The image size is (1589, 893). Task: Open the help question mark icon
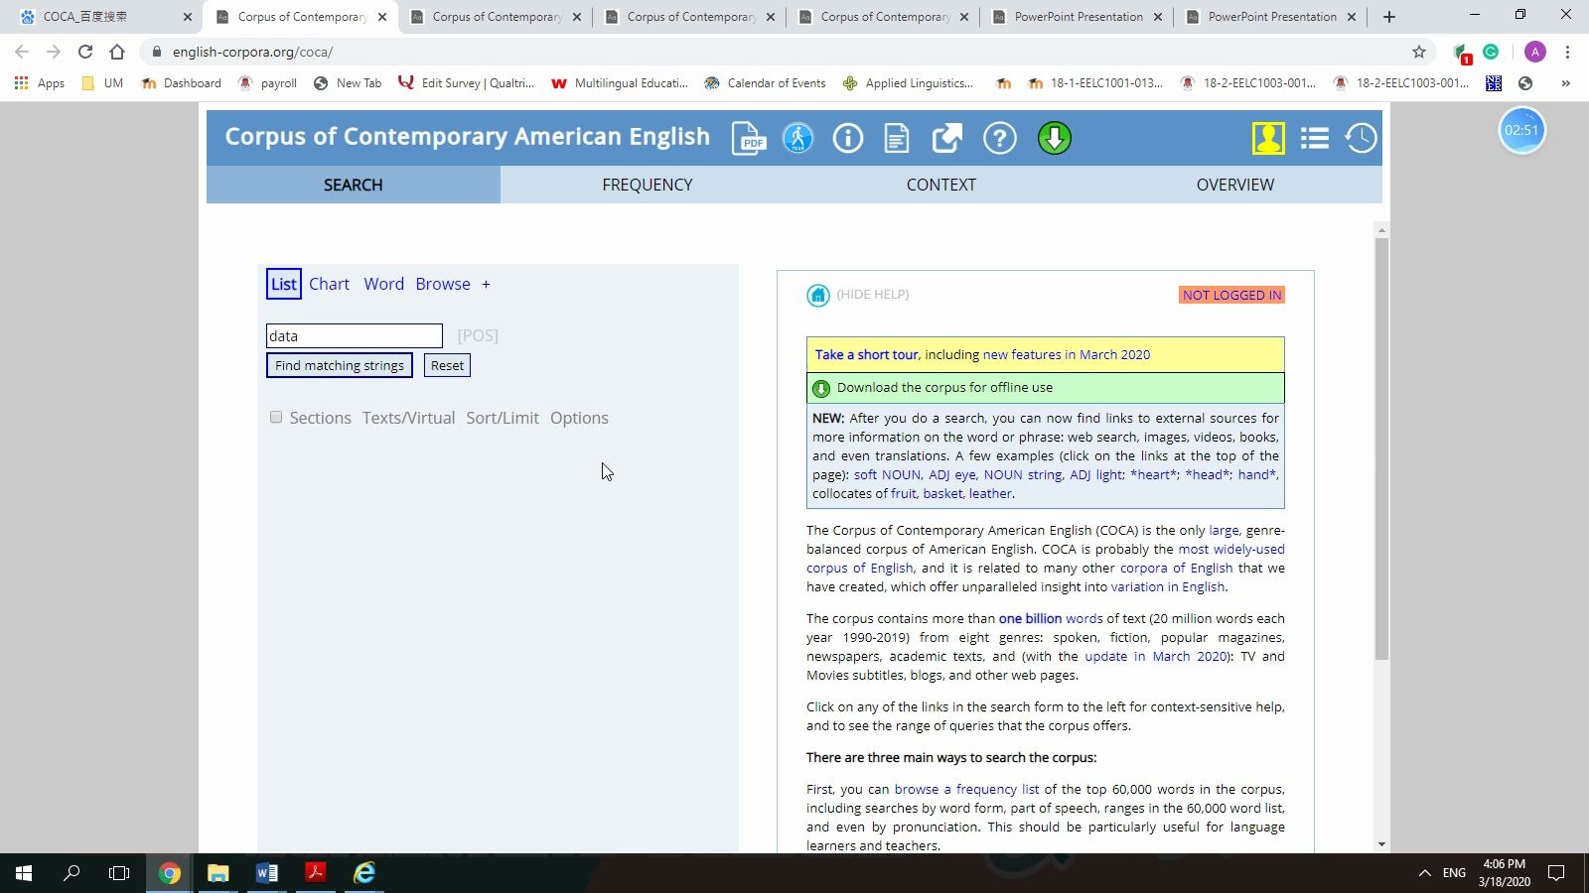pyautogui.click(x=1000, y=138)
